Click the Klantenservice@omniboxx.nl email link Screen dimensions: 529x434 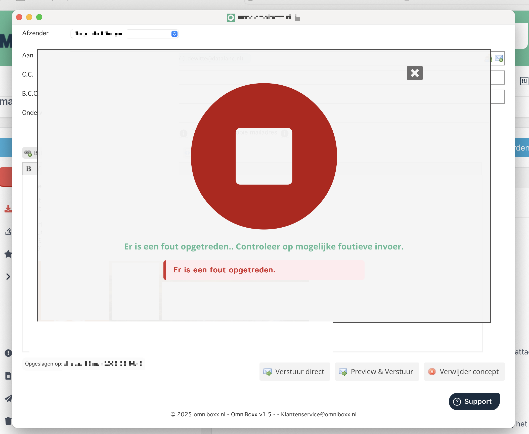[319, 414]
